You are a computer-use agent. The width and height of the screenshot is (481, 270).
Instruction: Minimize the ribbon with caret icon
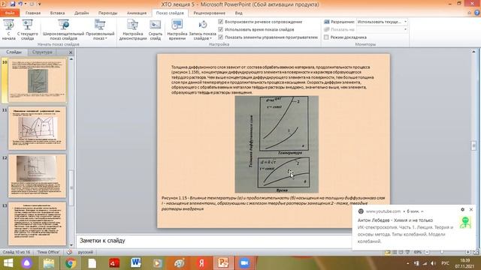(469, 13)
